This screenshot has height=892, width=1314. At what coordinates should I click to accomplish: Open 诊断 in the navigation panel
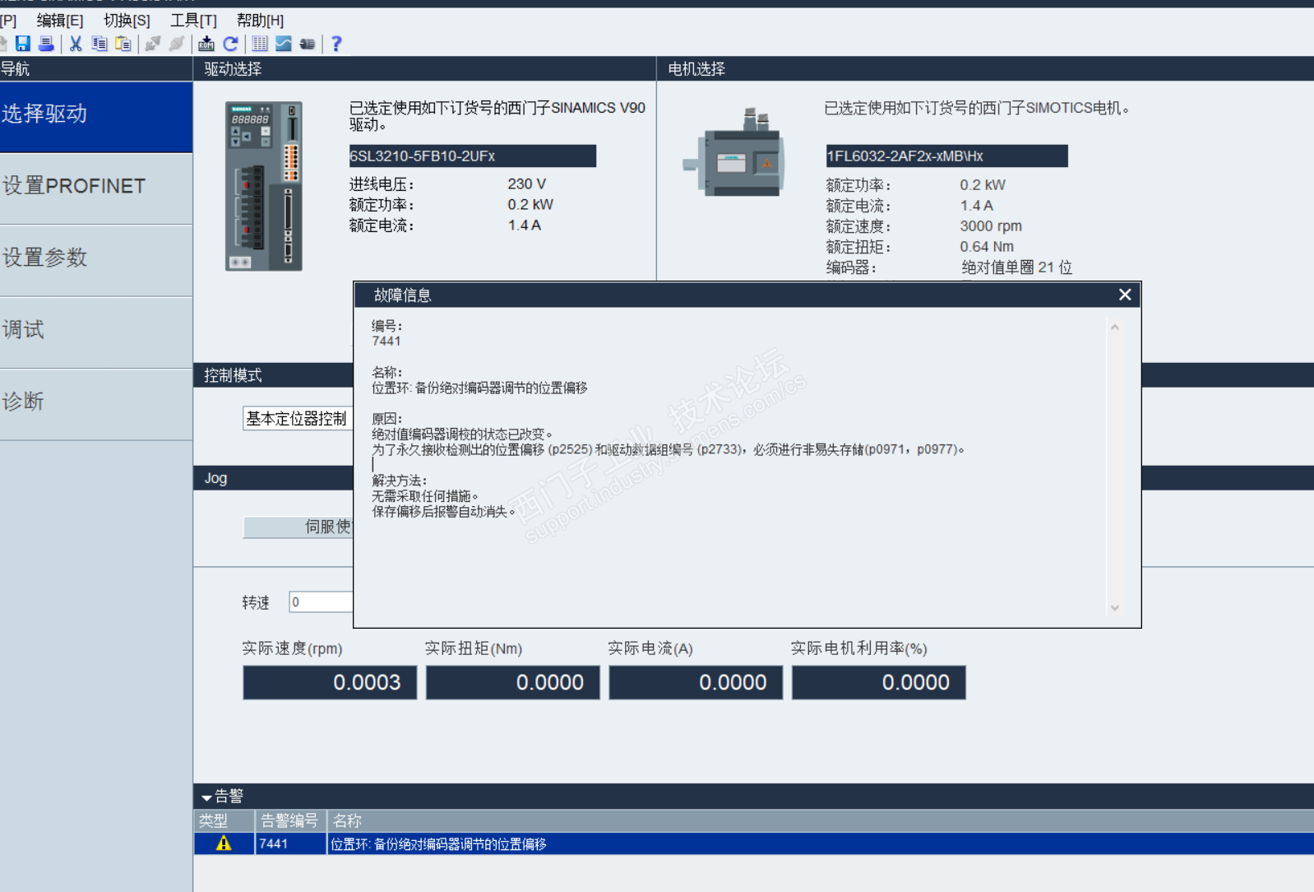tap(96, 404)
